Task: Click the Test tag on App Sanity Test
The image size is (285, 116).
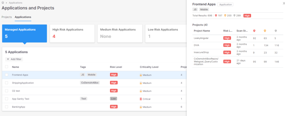Action: click(x=83, y=98)
